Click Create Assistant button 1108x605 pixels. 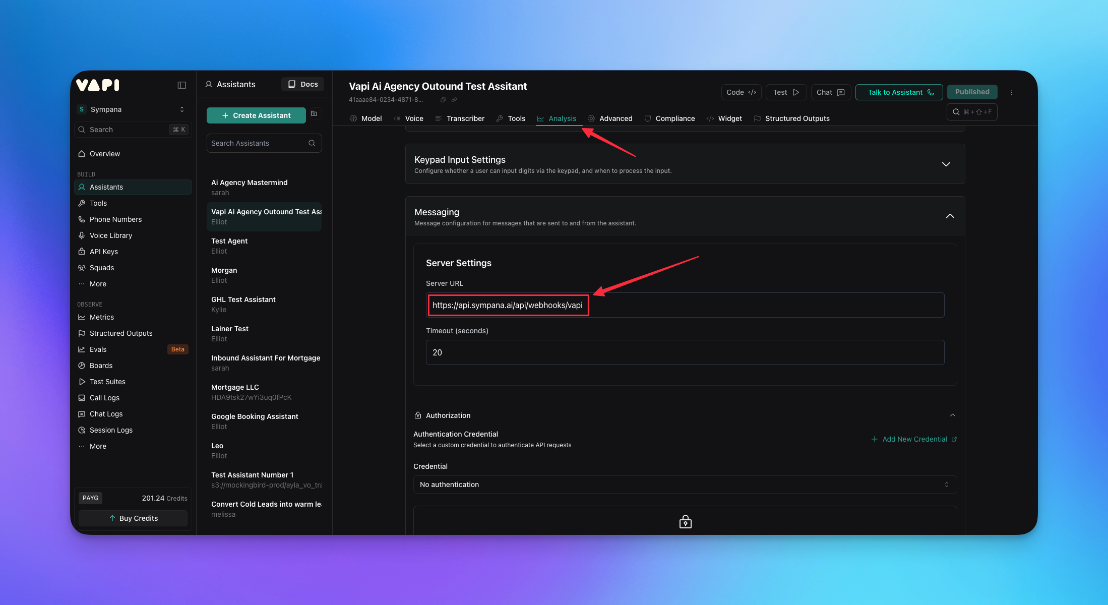point(256,115)
